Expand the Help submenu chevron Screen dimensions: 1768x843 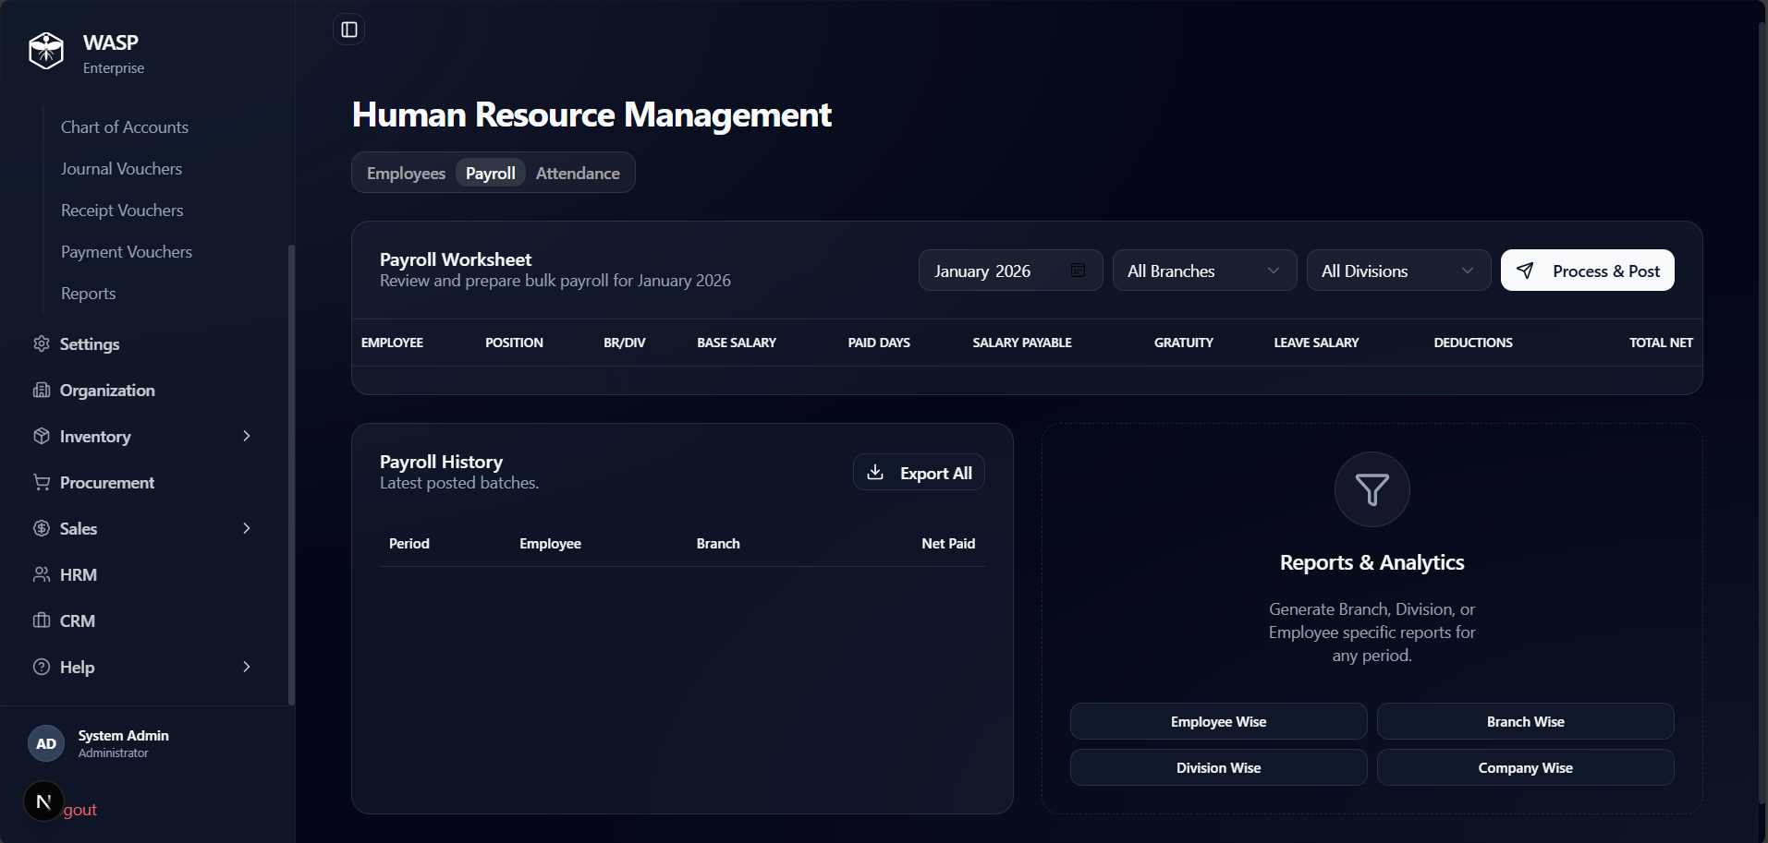point(247,667)
